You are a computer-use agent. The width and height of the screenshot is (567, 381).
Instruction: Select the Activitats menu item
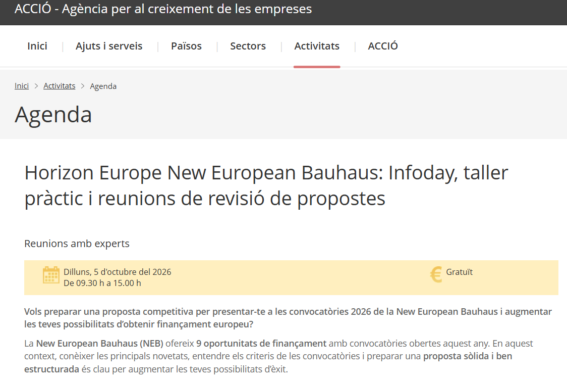[x=317, y=46]
